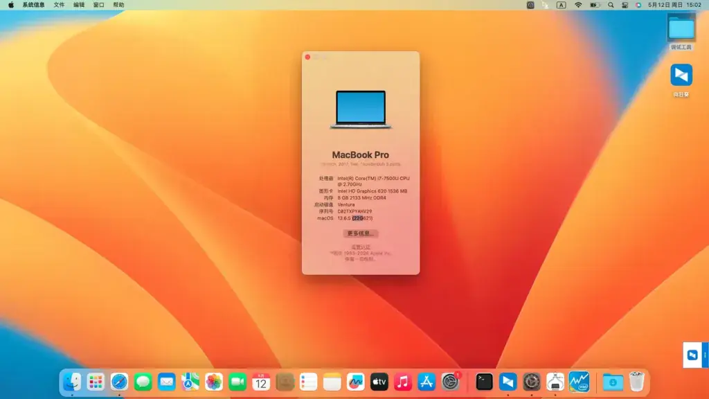Open Launchpad in the dock

(96, 382)
